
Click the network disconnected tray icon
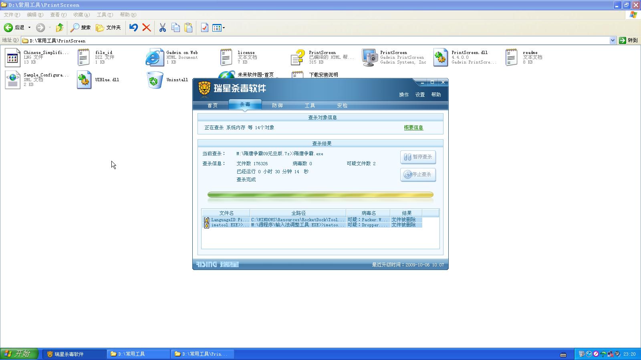611,354
